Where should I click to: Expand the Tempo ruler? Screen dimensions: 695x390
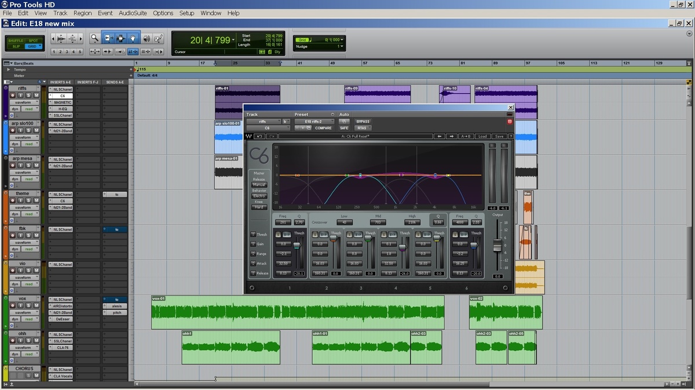coord(9,69)
